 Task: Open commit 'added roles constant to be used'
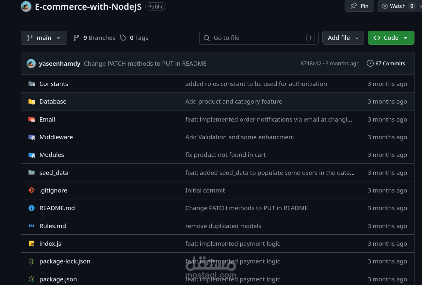[256, 84]
